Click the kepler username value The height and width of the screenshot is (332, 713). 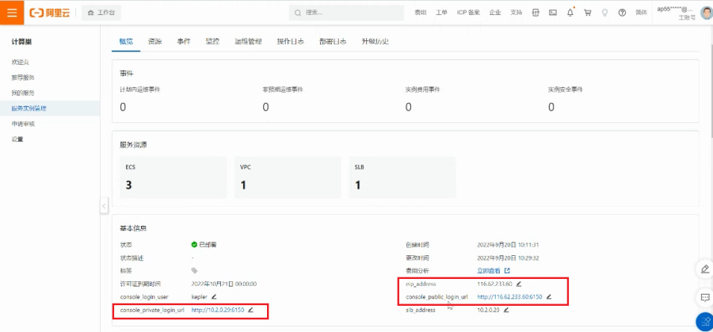pos(200,296)
